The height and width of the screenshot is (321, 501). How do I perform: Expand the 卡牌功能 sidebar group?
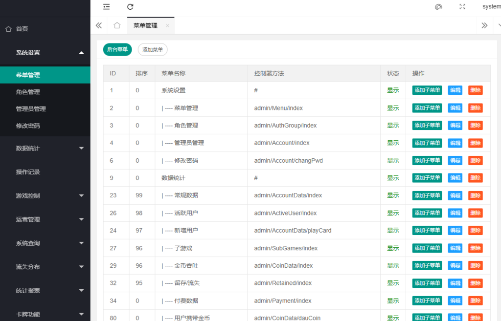click(x=45, y=314)
